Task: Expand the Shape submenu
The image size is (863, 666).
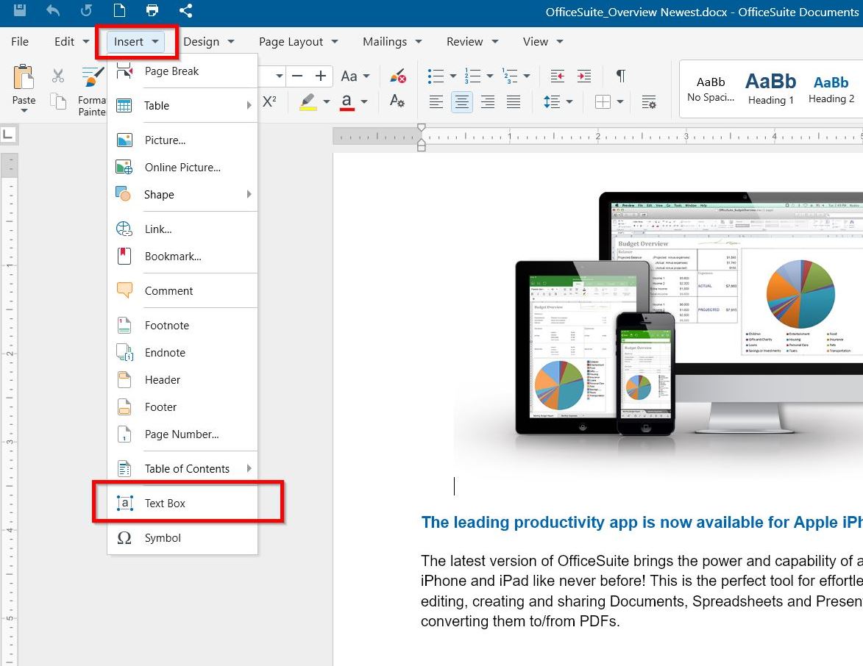Action: click(x=182, y=195)
